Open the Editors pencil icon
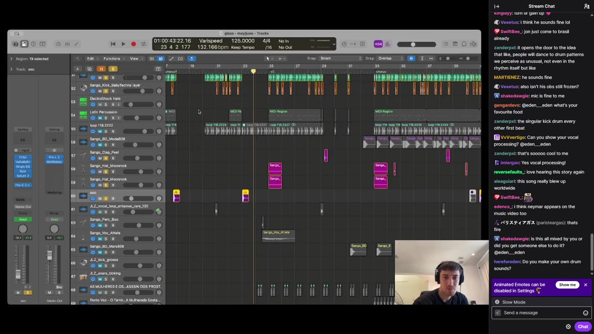Screen dimensions: 594x334 77,44
